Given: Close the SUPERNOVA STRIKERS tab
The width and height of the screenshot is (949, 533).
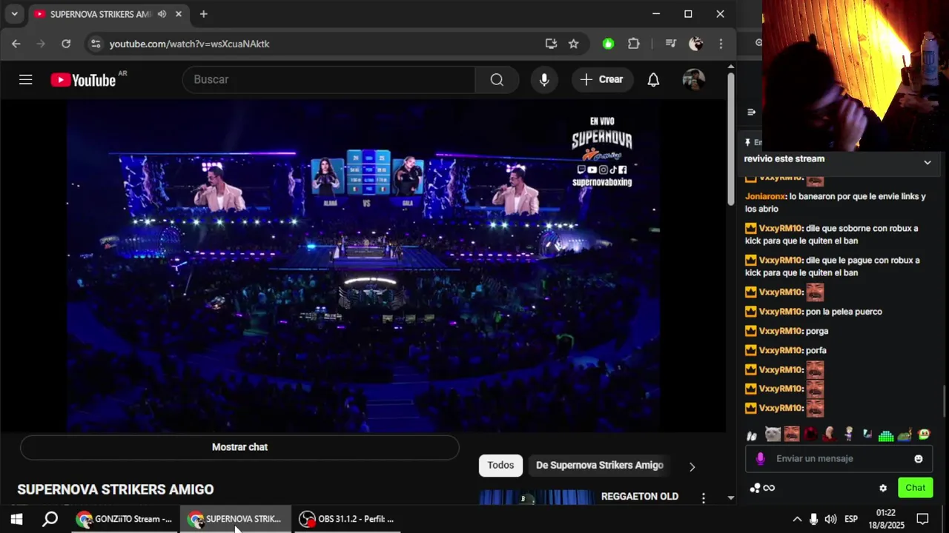Looking at the screenshot, I should click(179, 14).
